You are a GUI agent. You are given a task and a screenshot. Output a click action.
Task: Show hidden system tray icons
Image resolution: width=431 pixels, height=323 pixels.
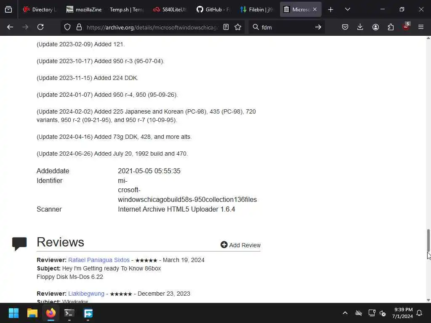[345, 313]
